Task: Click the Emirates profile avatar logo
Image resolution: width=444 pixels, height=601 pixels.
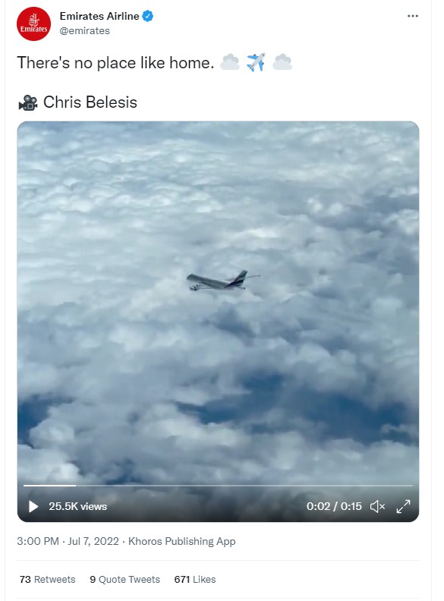Action: (33, 24)
